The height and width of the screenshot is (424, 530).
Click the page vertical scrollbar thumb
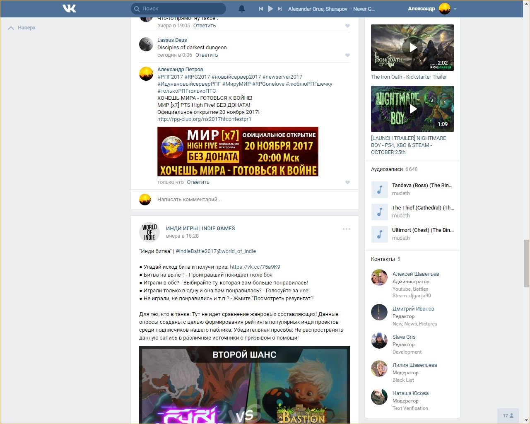[x=526, y=263]
